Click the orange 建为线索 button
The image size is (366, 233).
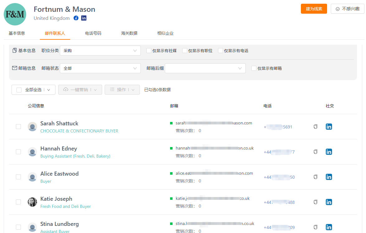314,9
